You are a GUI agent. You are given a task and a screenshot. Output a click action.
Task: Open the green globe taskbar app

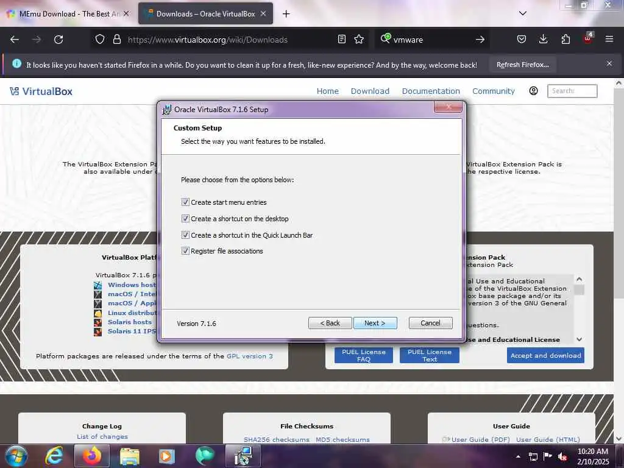point(205,456)
